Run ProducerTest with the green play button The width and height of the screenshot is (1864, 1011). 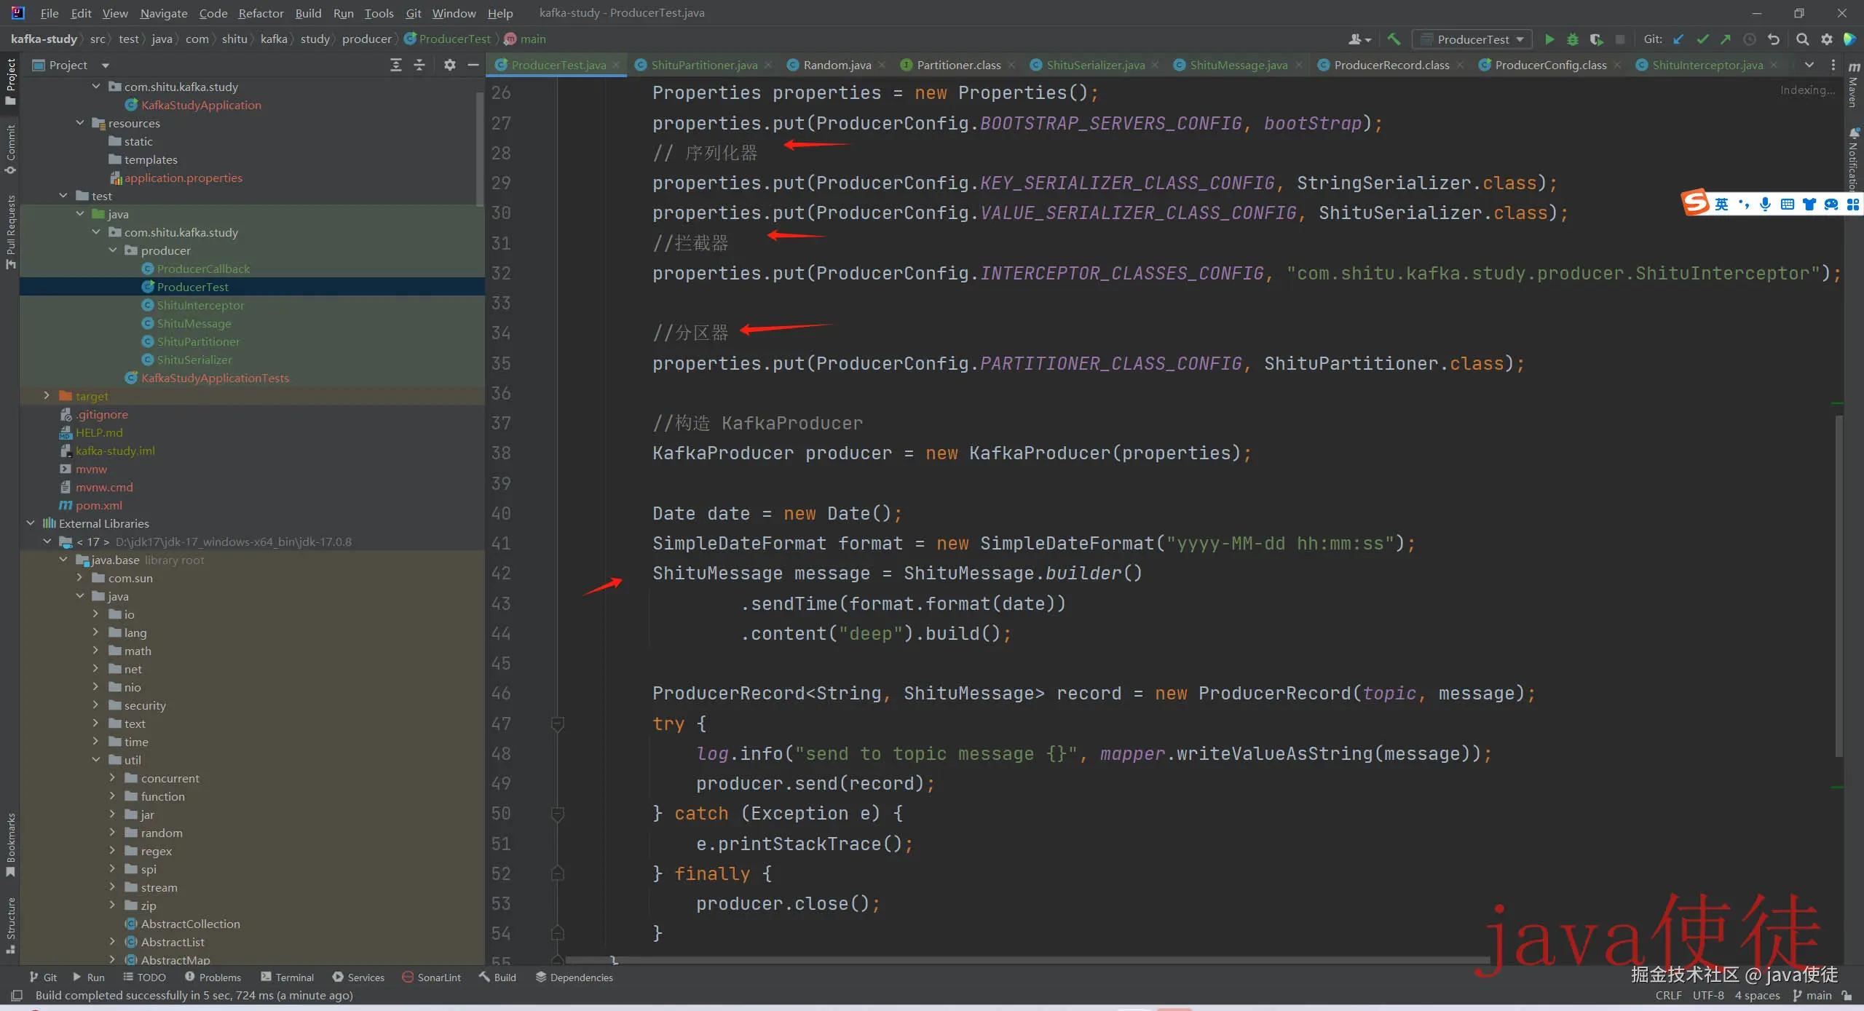(1549, 39)
